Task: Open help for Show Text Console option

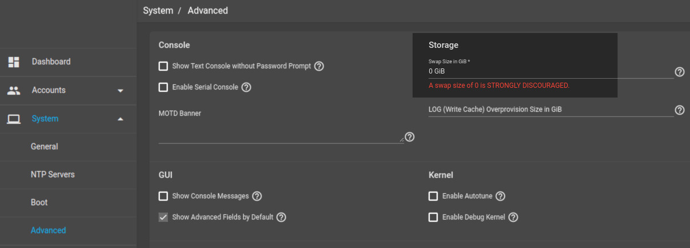Action: [x=319, y=66]
